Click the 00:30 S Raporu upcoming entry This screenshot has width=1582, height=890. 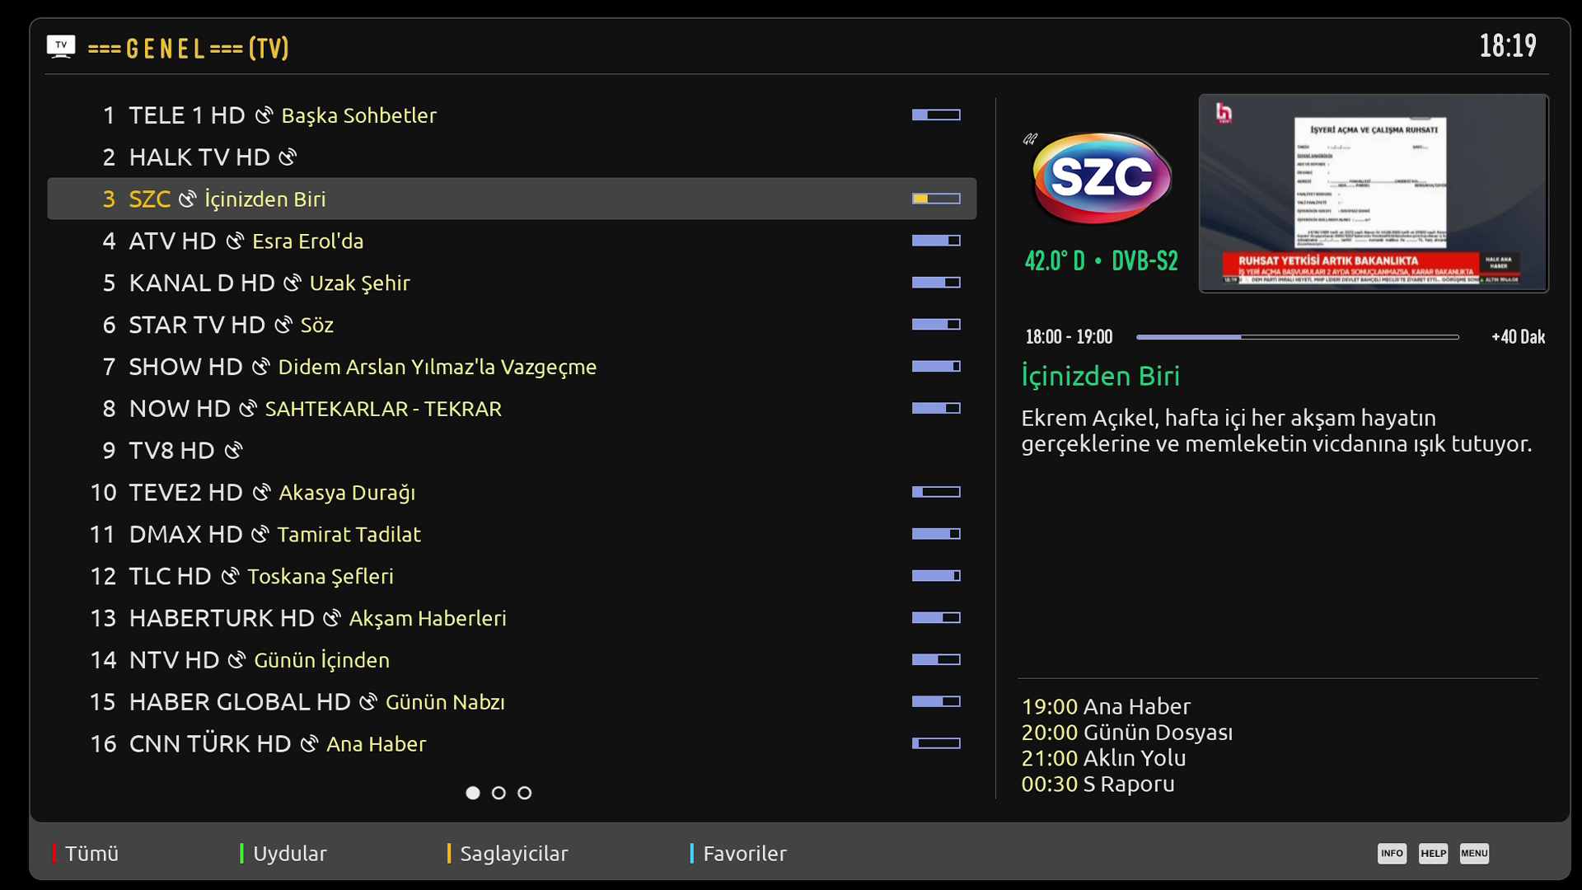click(x=1098, y=784)
